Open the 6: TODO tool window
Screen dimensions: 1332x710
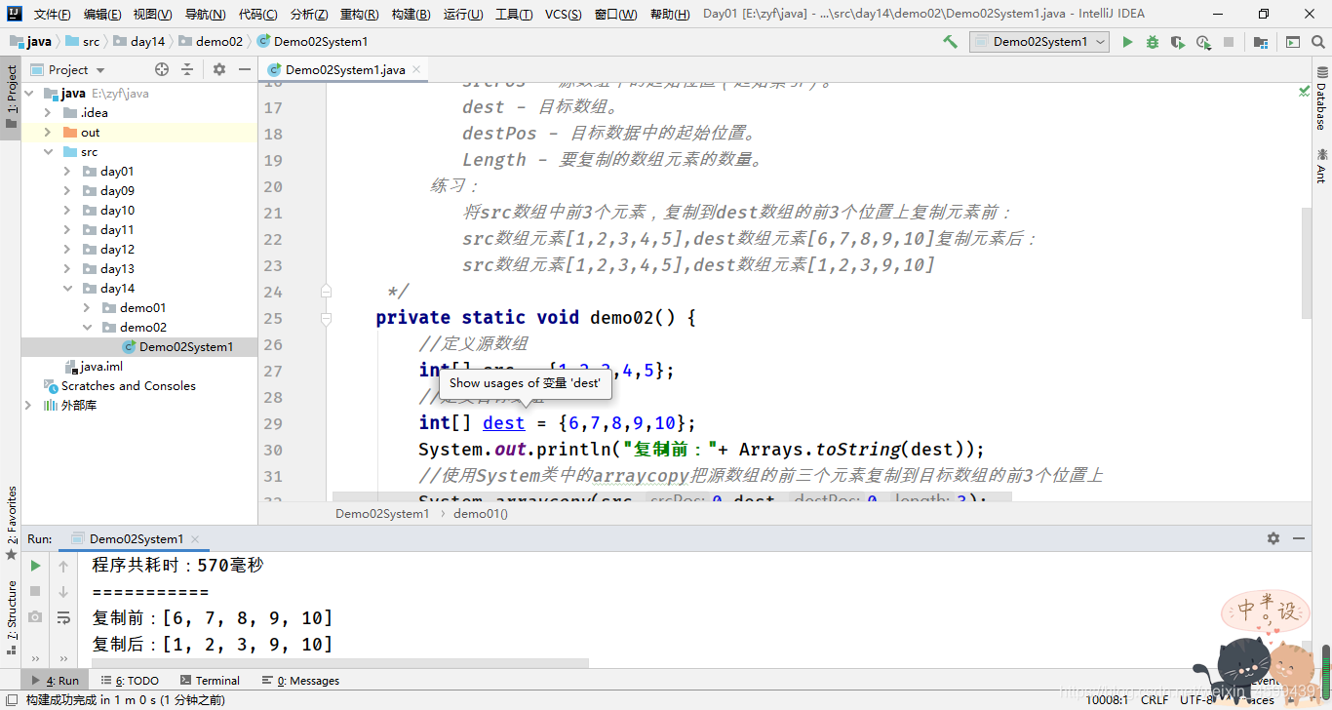pos(130,681)
